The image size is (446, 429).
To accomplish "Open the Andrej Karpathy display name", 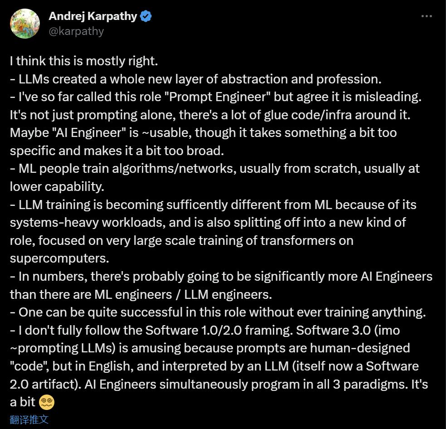I will (93, 16).
